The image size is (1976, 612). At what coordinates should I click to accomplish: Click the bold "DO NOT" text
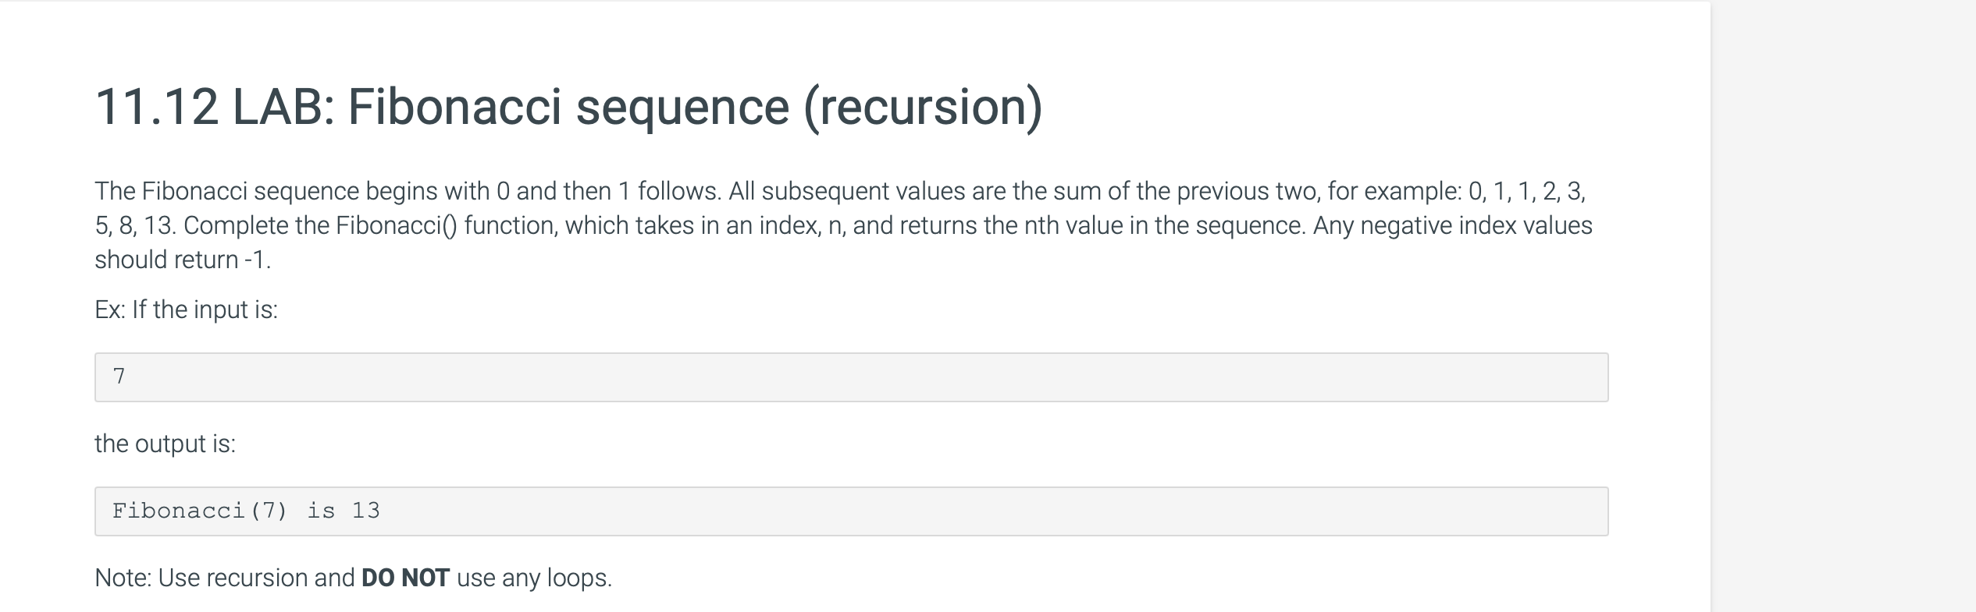(x=405, y=578)
